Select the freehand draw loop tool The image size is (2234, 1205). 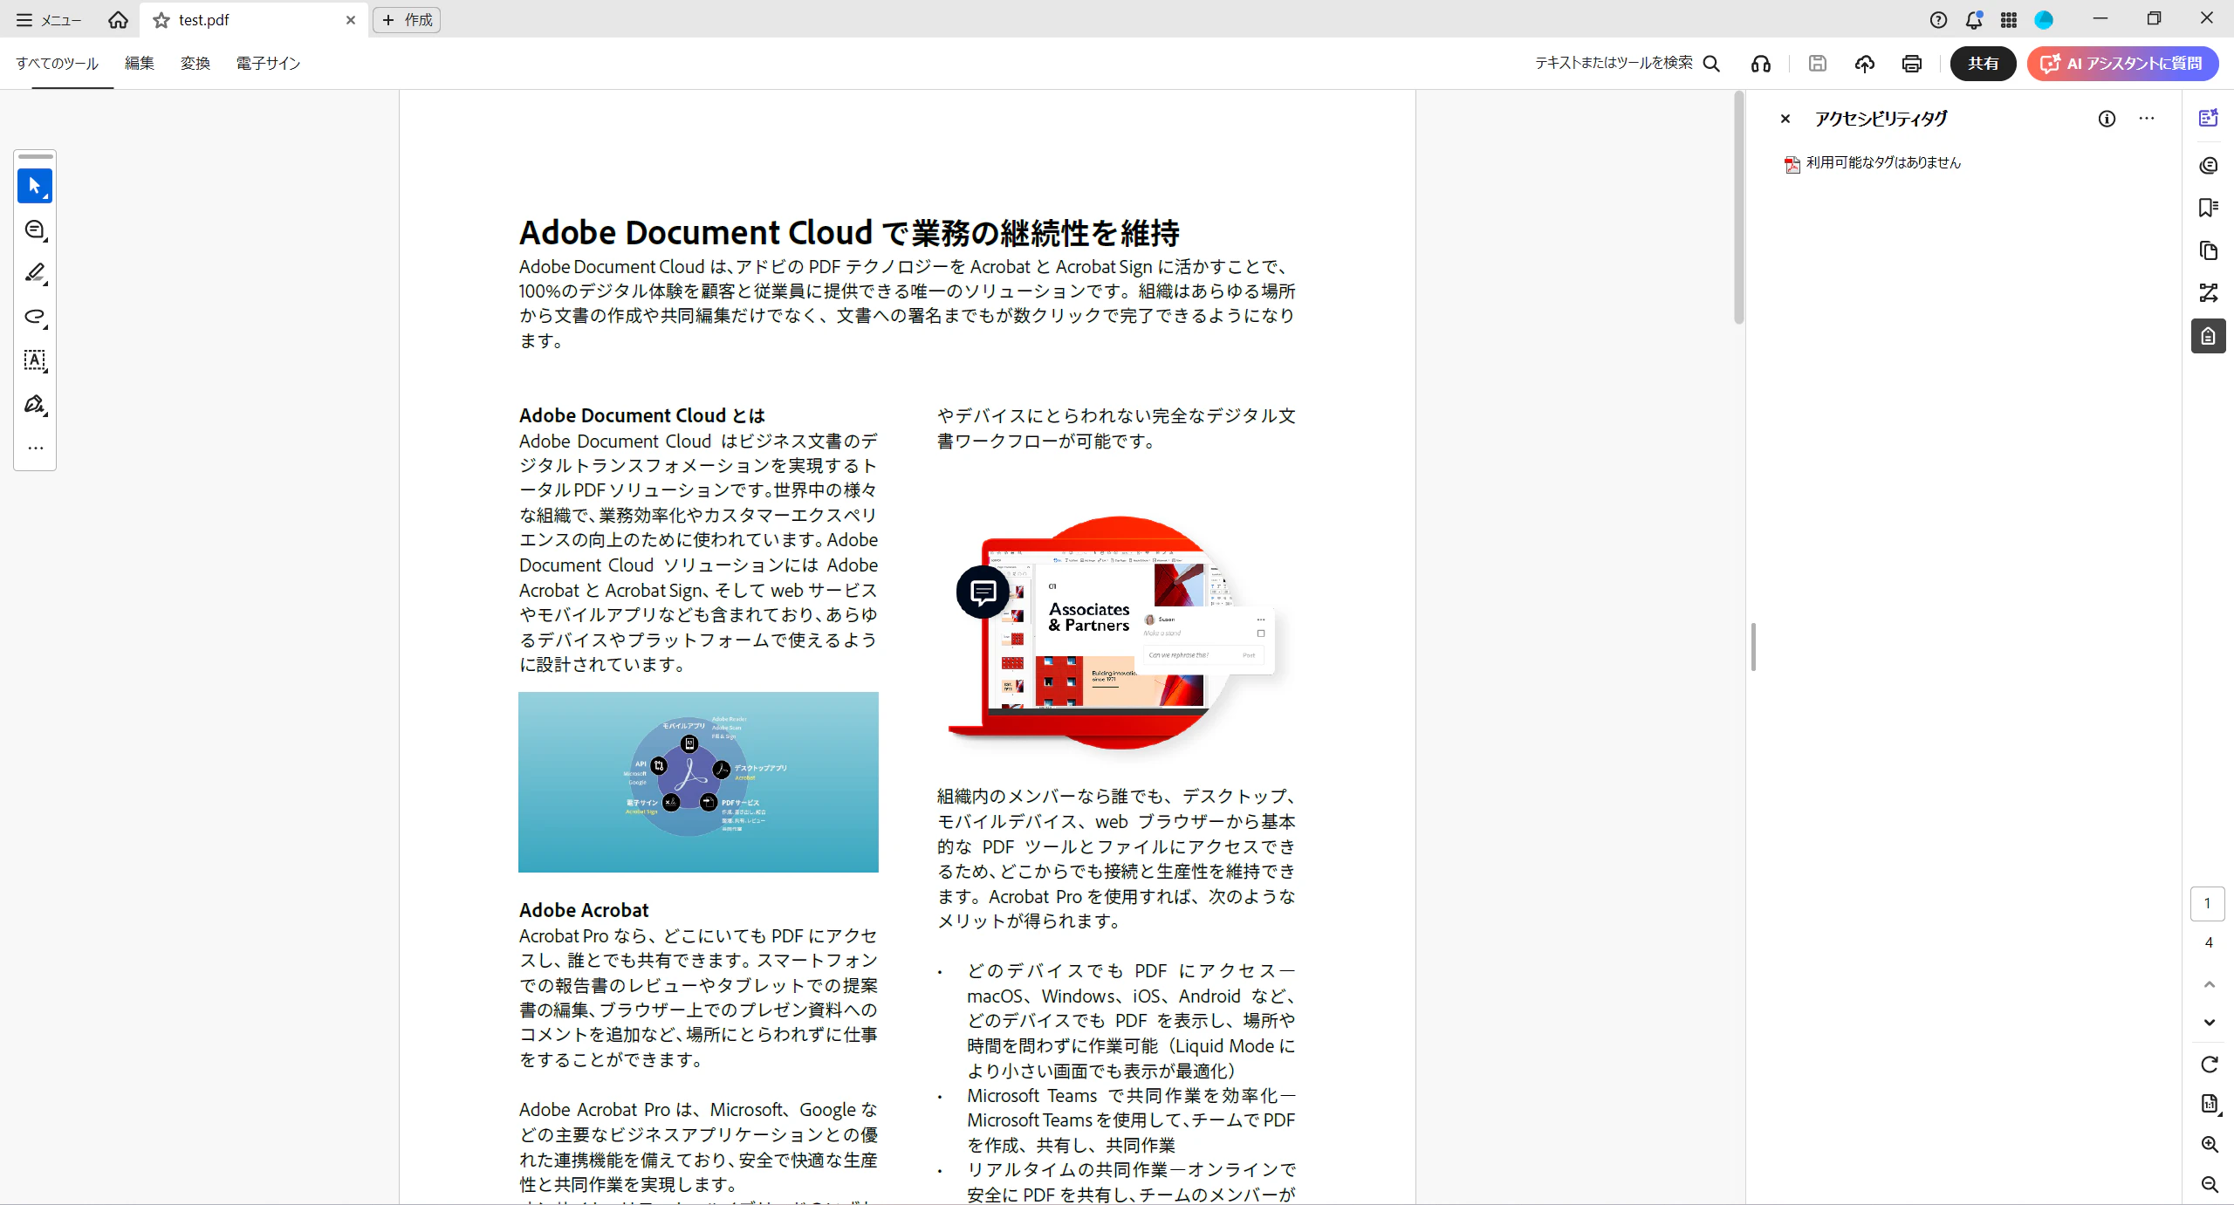[x=35, y=317]
